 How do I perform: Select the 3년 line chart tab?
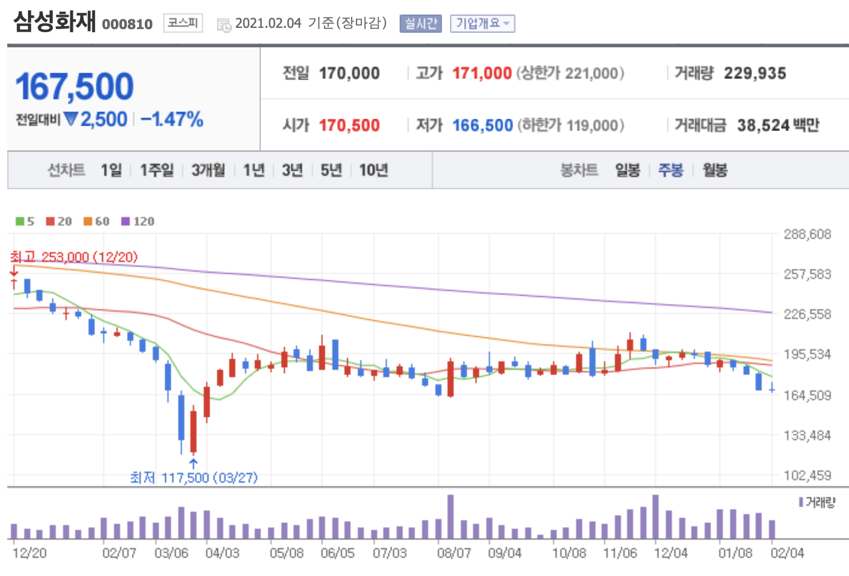tap(292, 170)
